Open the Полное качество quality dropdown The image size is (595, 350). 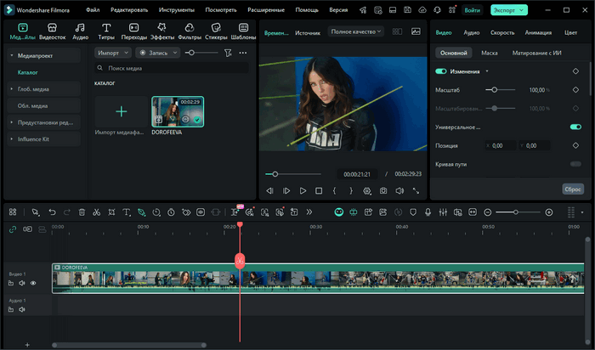tap(356, 31)
